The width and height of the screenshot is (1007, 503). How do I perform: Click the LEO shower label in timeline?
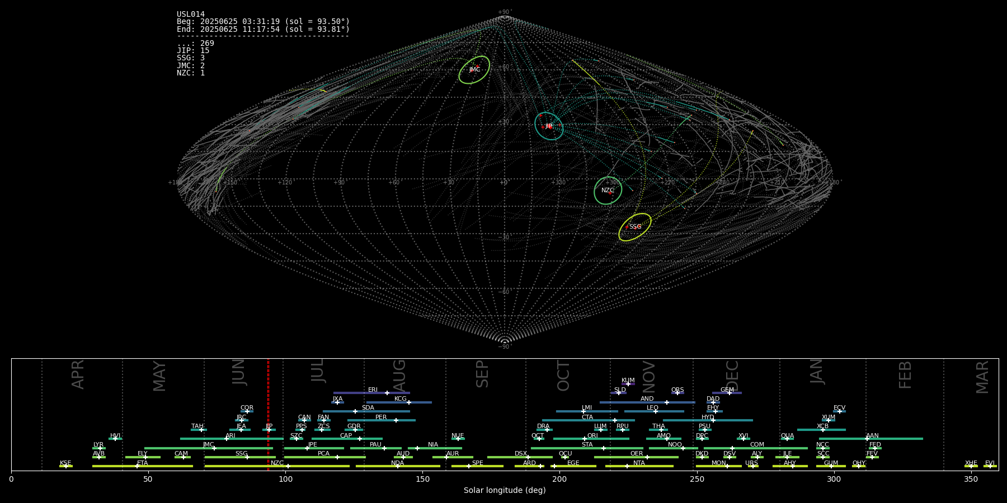652,408
